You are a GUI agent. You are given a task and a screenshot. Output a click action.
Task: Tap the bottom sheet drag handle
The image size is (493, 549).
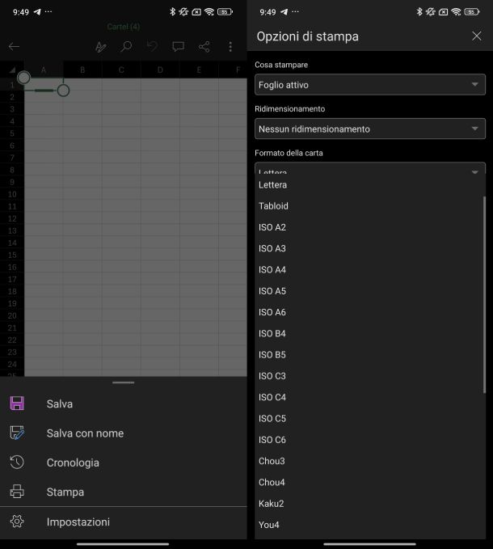point(123,382)
